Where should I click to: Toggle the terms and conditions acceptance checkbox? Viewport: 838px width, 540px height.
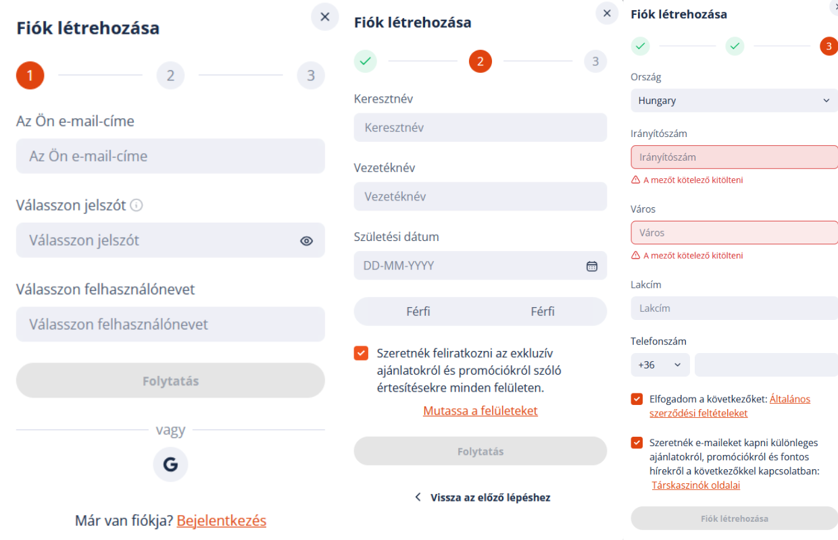637,399
